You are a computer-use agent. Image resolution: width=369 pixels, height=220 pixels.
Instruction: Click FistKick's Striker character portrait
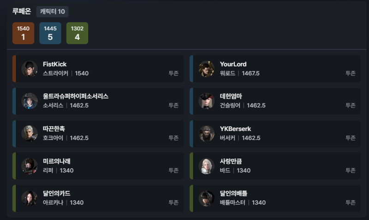(x=30, y=69)
